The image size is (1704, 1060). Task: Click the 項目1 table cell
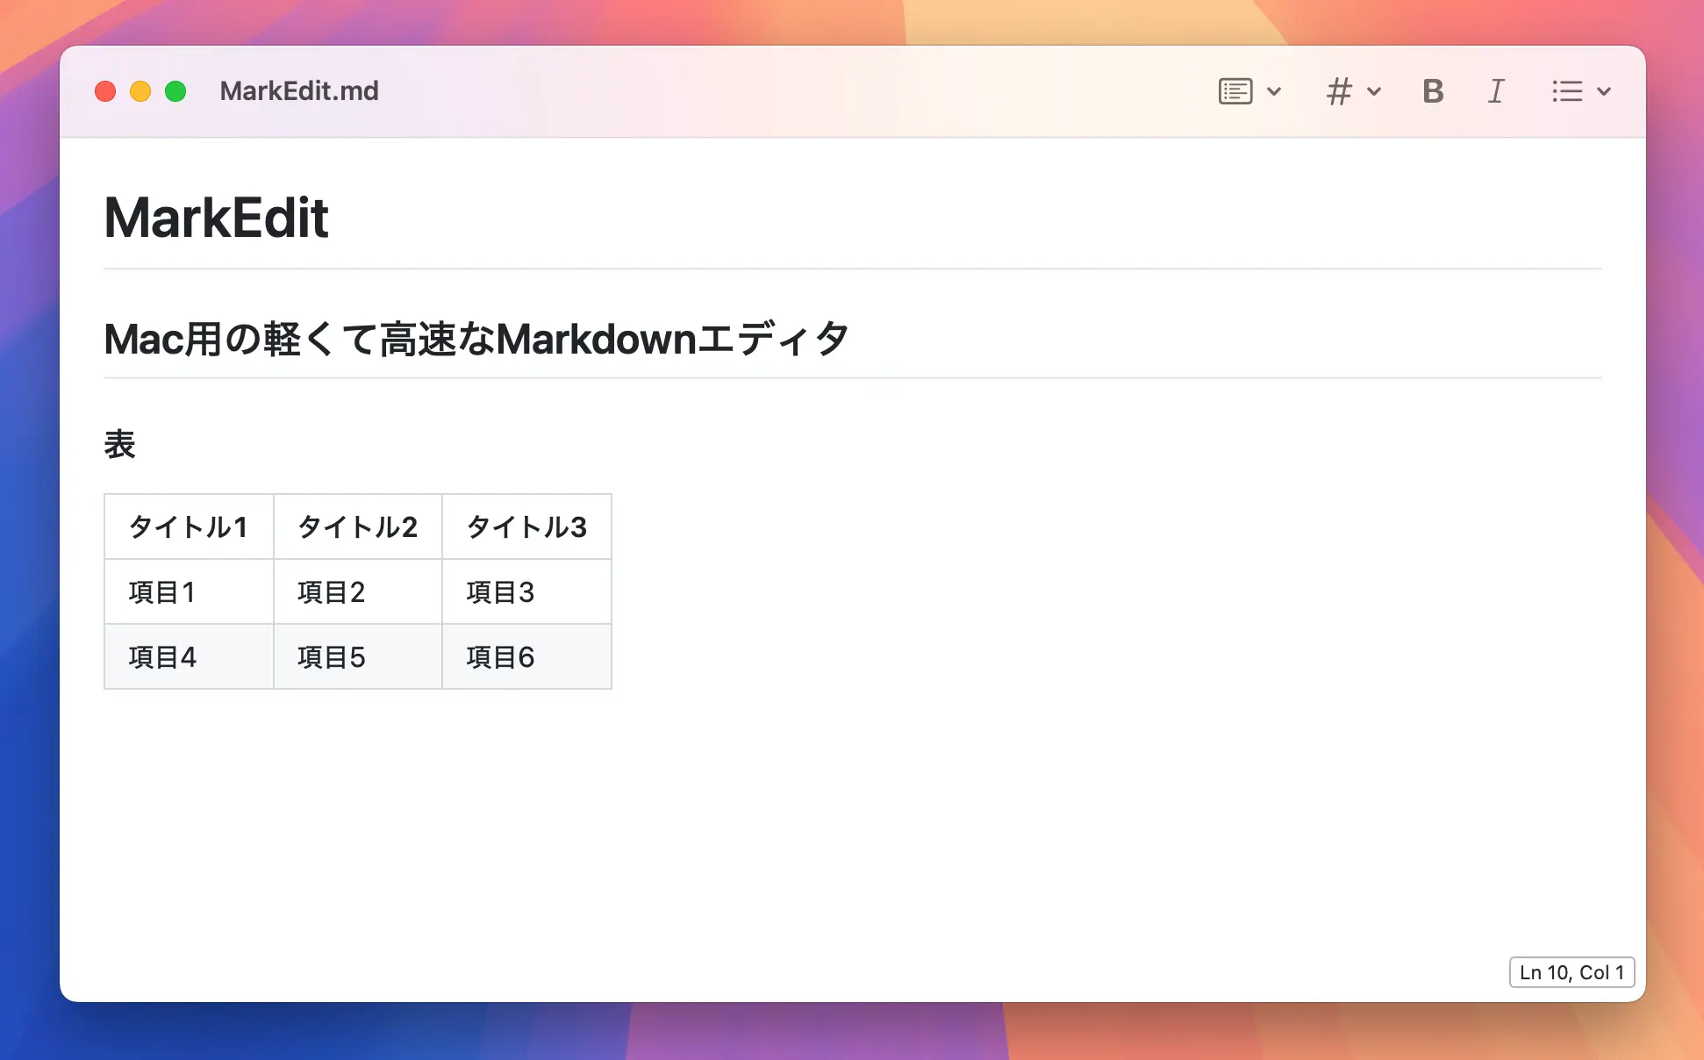189,592
